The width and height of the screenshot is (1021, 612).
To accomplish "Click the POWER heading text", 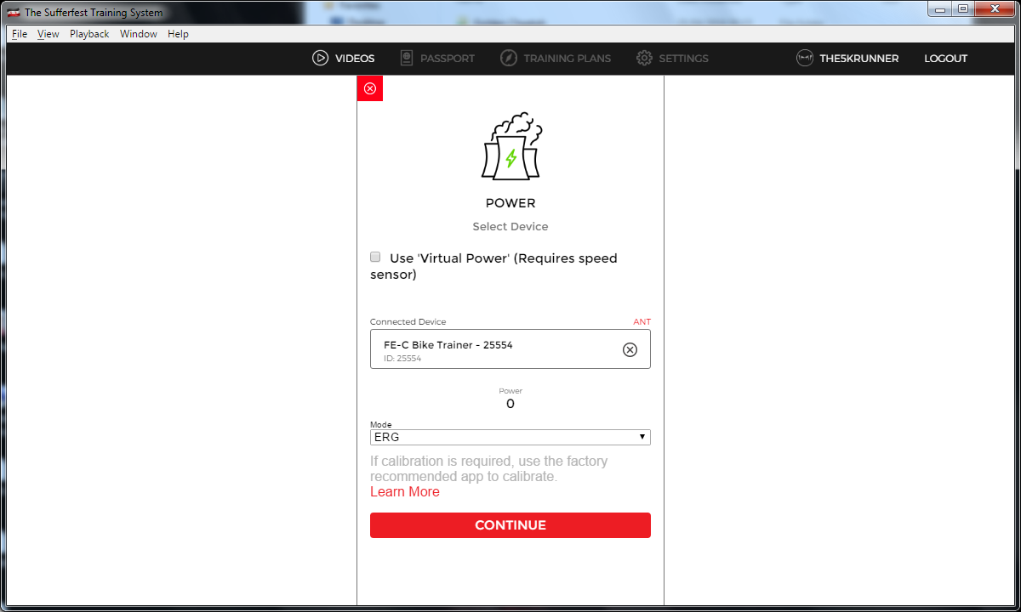I will pyautogui.click(x=510, y=203).
